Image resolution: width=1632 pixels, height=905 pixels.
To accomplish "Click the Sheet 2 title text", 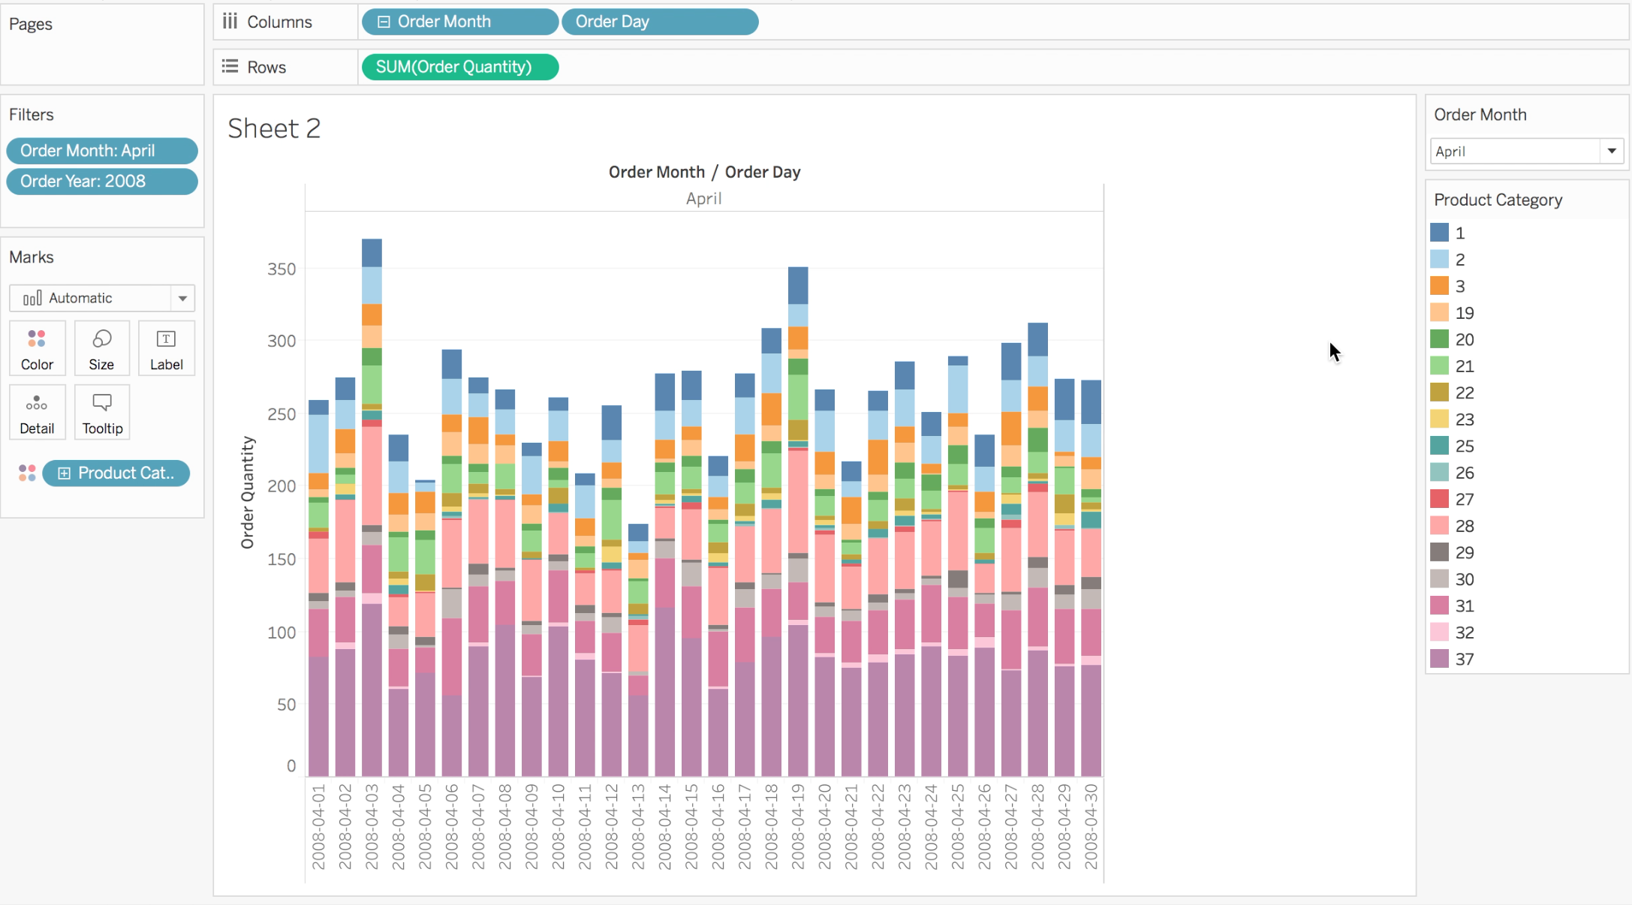I will (274, 128).
